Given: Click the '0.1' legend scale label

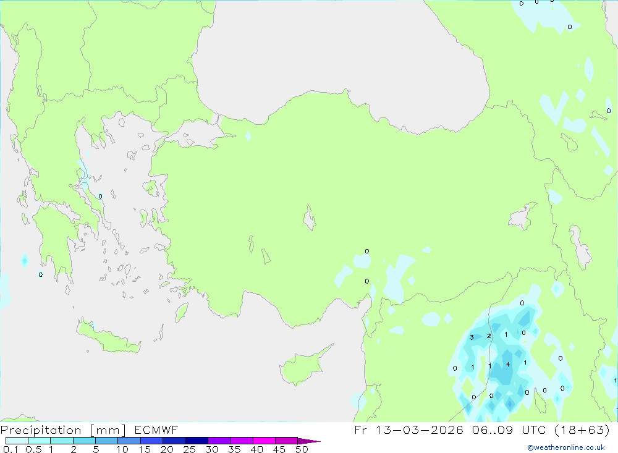Looking at the screenshot, I should (11, 449).
